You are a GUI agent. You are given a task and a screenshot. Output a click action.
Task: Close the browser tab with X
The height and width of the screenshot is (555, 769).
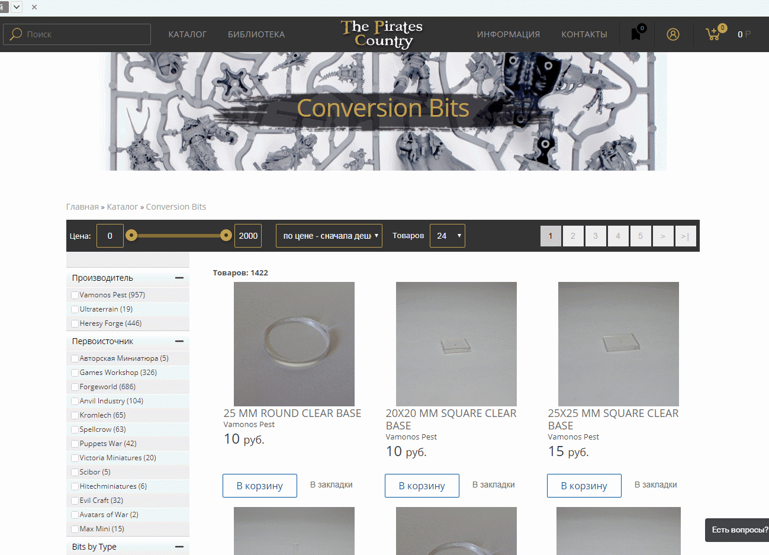click(x=34, y=7)
